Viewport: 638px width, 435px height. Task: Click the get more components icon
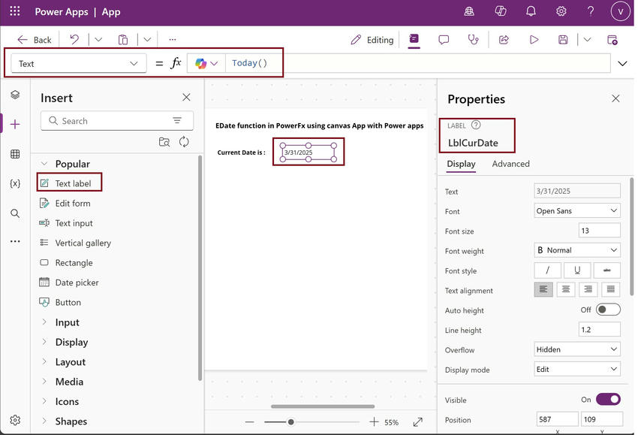[164, 142]
